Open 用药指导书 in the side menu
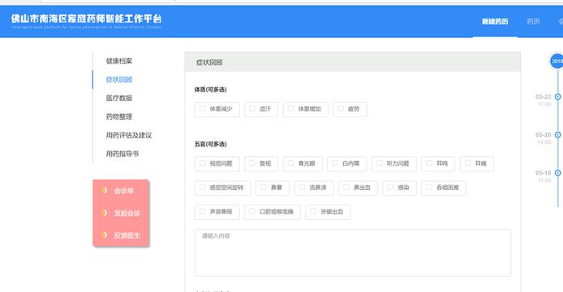Screen dimensions: 563x292 click(122, 154)
